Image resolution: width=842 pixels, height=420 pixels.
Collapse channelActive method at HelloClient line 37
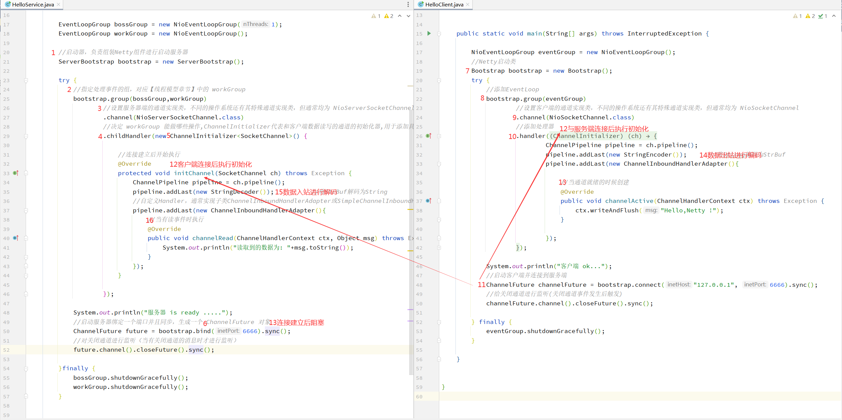(x=439, y=201)
